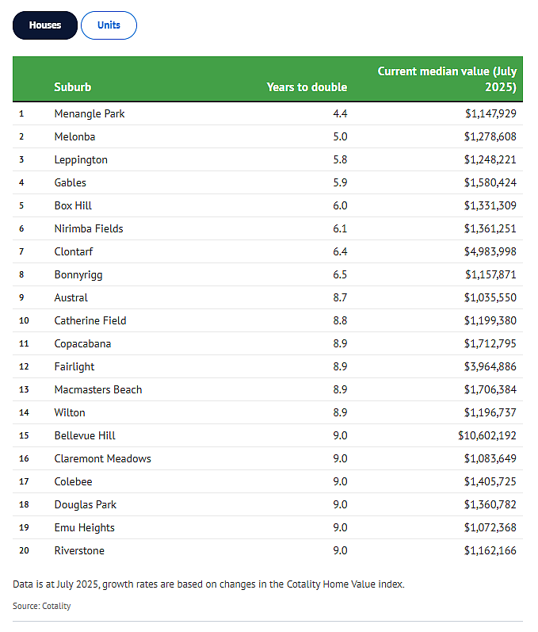Sort by the Suburb column header
Screen dimensions: 538x632
click(x=72, y=87)
